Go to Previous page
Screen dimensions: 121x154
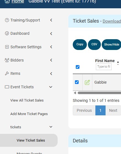[84, 110]
